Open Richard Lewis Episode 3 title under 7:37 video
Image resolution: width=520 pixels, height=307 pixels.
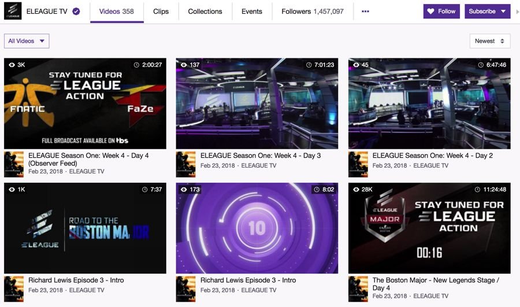[x=76, y=280]
